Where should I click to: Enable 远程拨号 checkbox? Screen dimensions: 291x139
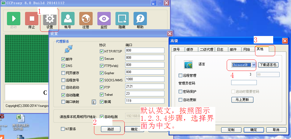pos(63,80)
